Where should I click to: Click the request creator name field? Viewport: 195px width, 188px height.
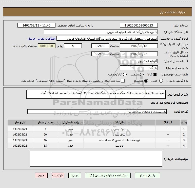[x=107, y=39]
